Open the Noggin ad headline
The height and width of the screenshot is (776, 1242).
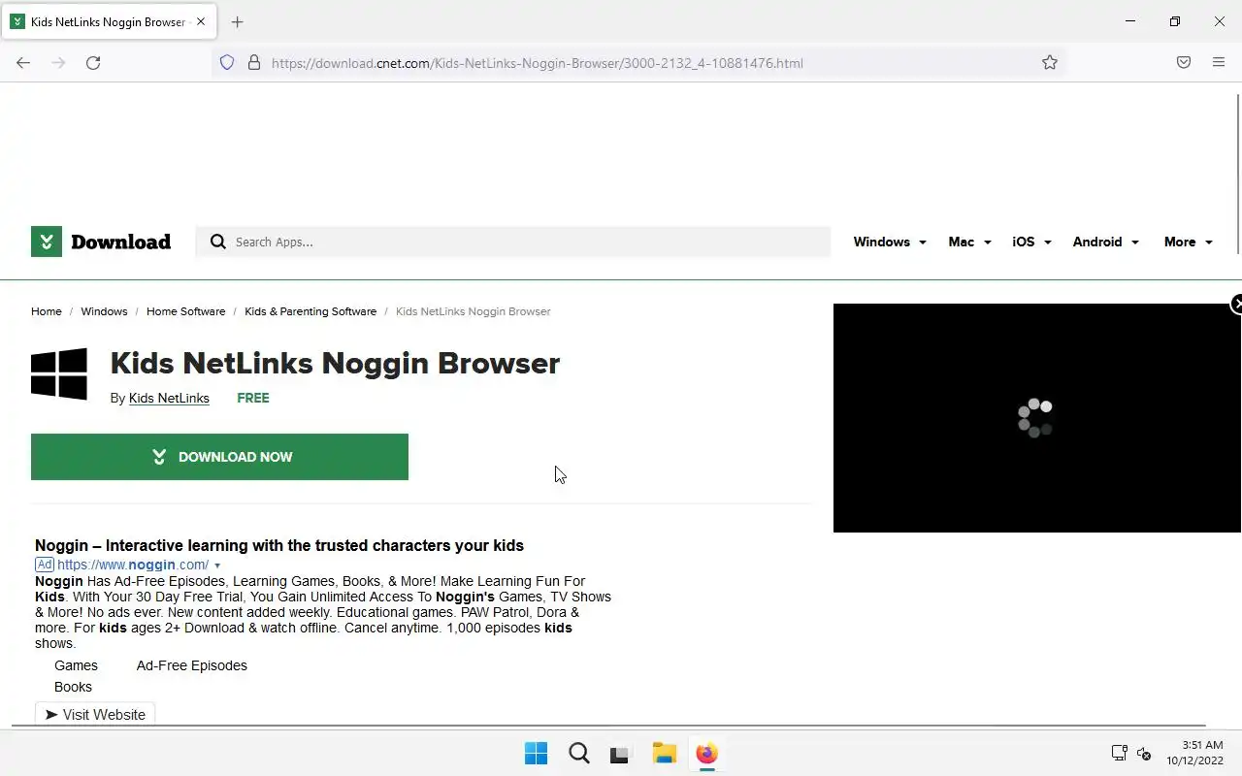pos(279,545)
